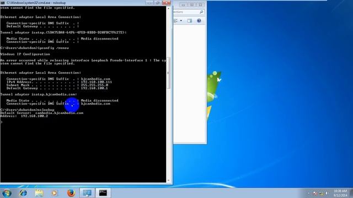
Task: Click the Command Prompt vertical scrollbar thumb
Action: click(x=168, y=73)
